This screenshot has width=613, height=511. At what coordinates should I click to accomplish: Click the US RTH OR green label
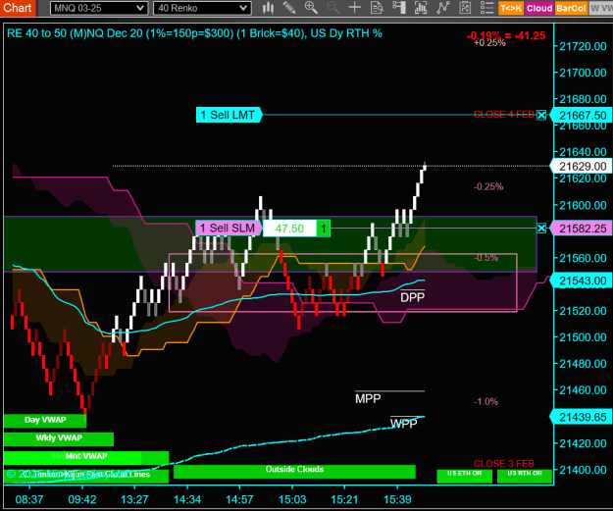tap(525, 476)
